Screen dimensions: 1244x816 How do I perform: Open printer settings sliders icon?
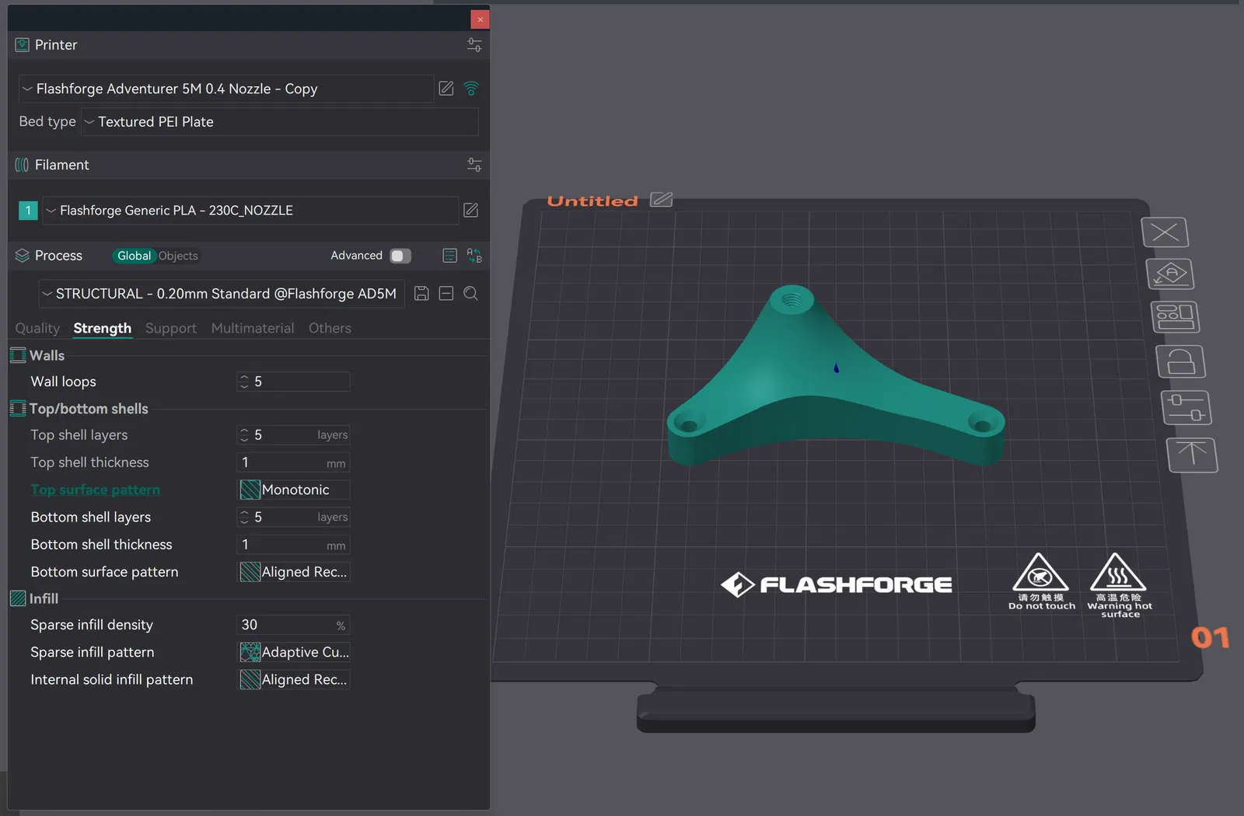pyautogui.click(x=474, y=45)
